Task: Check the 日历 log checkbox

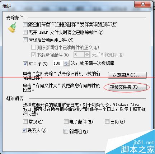Action: [107, 122]
